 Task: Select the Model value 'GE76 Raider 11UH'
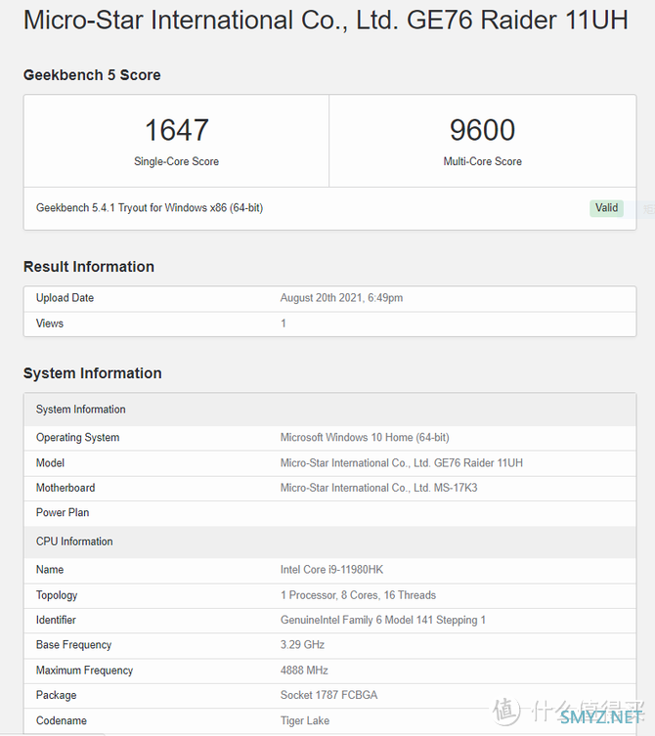[x=478, y=463]
